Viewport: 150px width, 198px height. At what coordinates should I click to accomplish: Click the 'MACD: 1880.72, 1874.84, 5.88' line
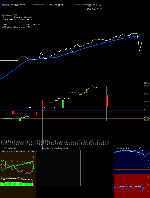pos(17,20)
